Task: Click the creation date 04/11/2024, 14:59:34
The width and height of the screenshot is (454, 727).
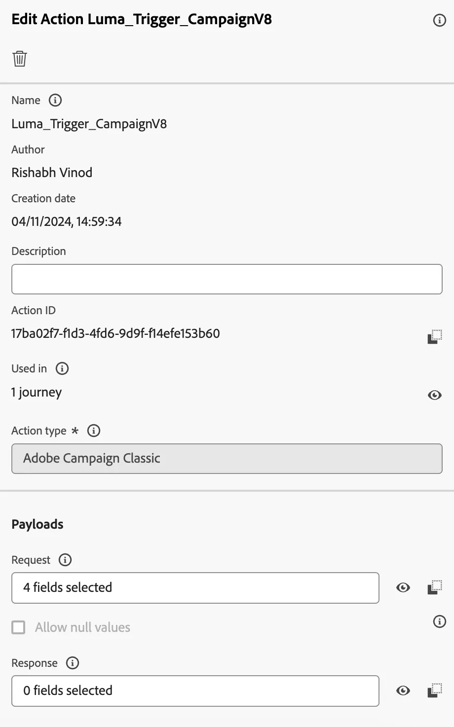Action: click(x=67, y=221)
